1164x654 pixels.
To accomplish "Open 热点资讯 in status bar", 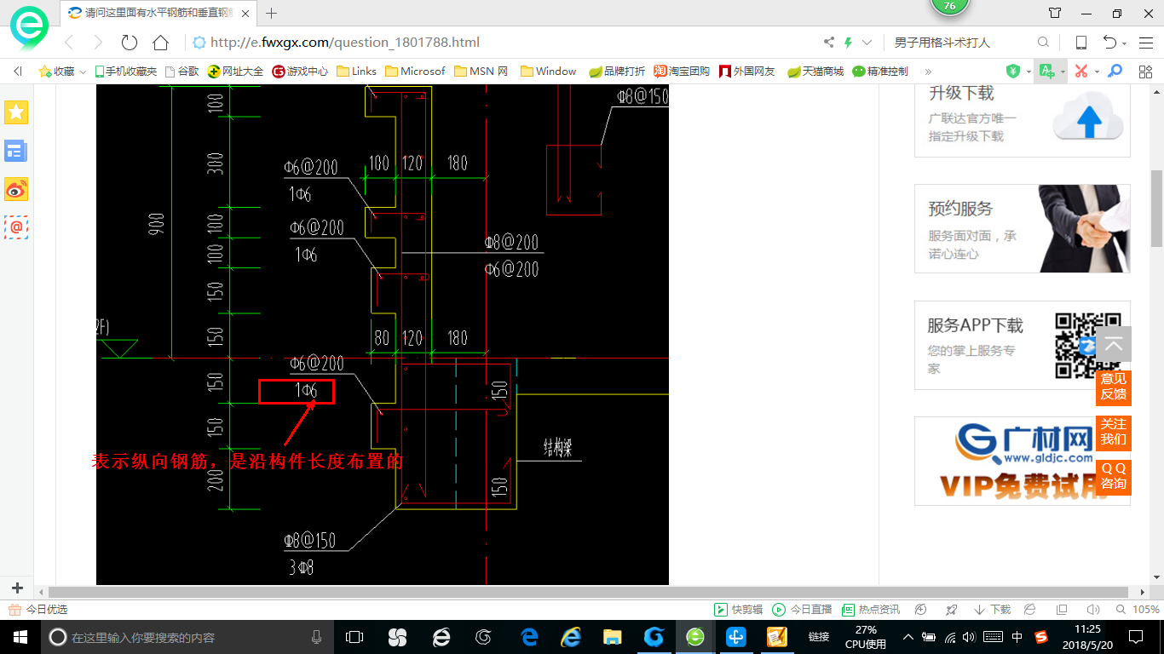I will point(871,610).
